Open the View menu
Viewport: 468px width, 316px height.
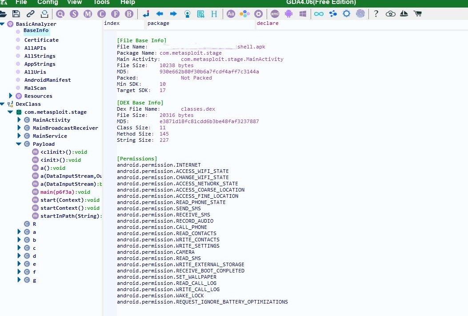[x=75, y=2]
